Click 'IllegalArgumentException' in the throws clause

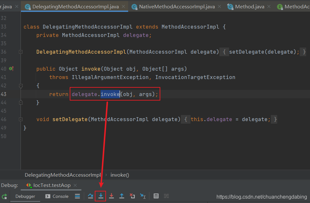point(110,77)
